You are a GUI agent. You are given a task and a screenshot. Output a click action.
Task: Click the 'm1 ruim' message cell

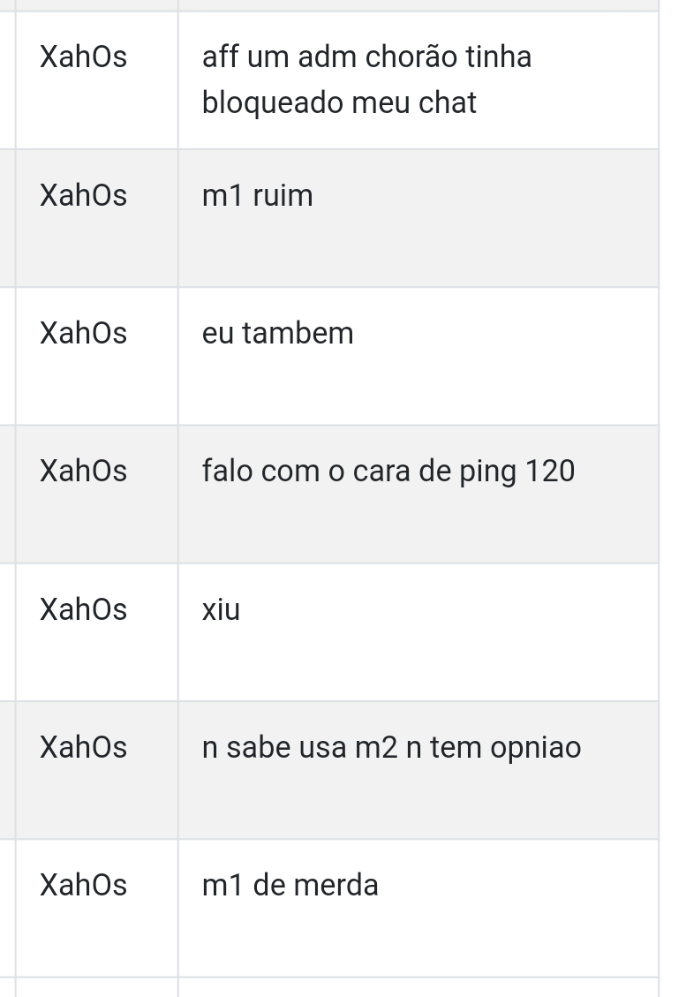coord(418,218)
